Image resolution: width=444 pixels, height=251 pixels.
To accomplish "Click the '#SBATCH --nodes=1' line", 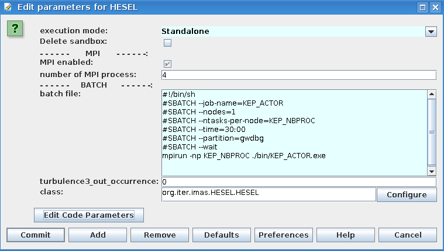I will coord(199,112).
